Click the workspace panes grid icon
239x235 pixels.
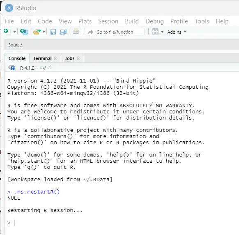pos(155,32)
